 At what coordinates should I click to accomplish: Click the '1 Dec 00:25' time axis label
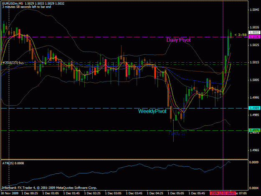coord(30,193)
